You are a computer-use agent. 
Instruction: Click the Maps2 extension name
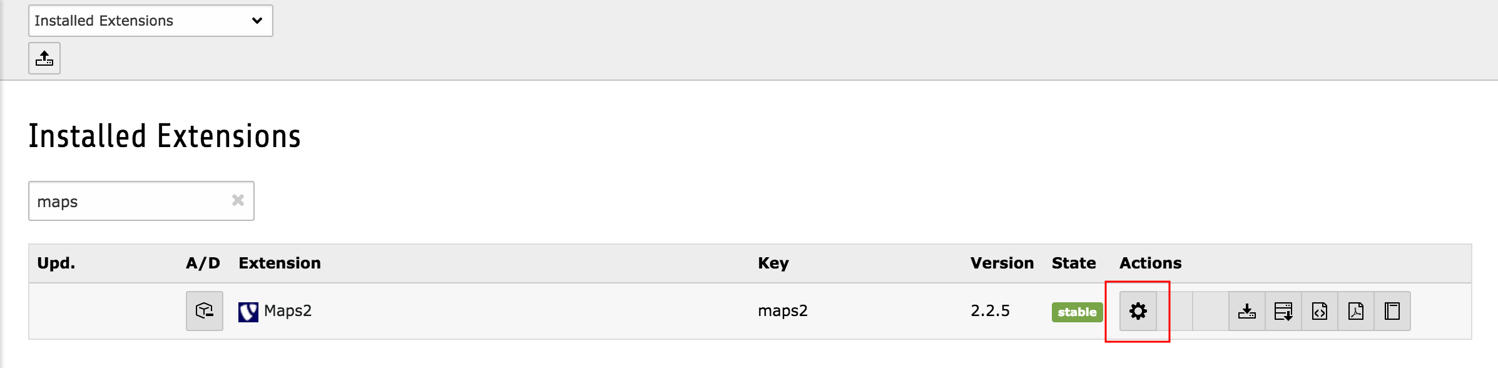tap(288, 310)
